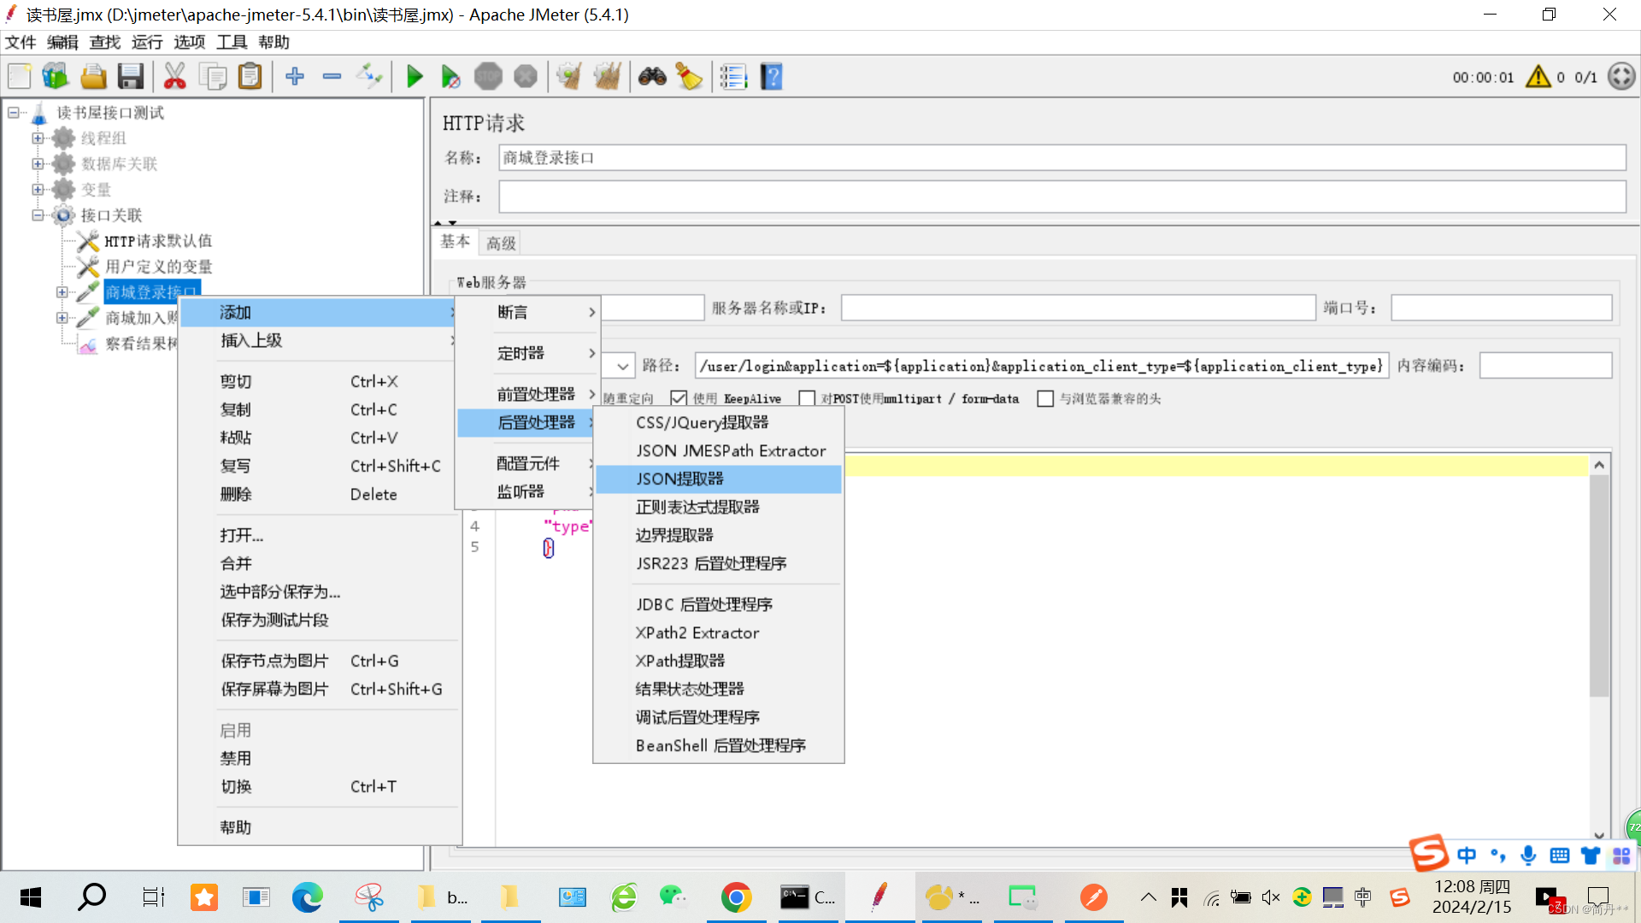Toggle the KeepAlive checkbox
This screenshot has height=923, width=1641.
click(x=679, y=398)
